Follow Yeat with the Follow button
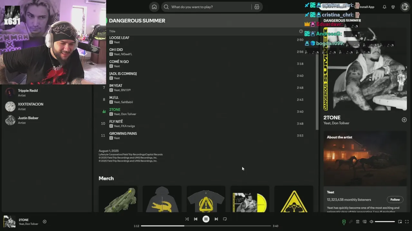412x231 pixels. click(395, 200)
